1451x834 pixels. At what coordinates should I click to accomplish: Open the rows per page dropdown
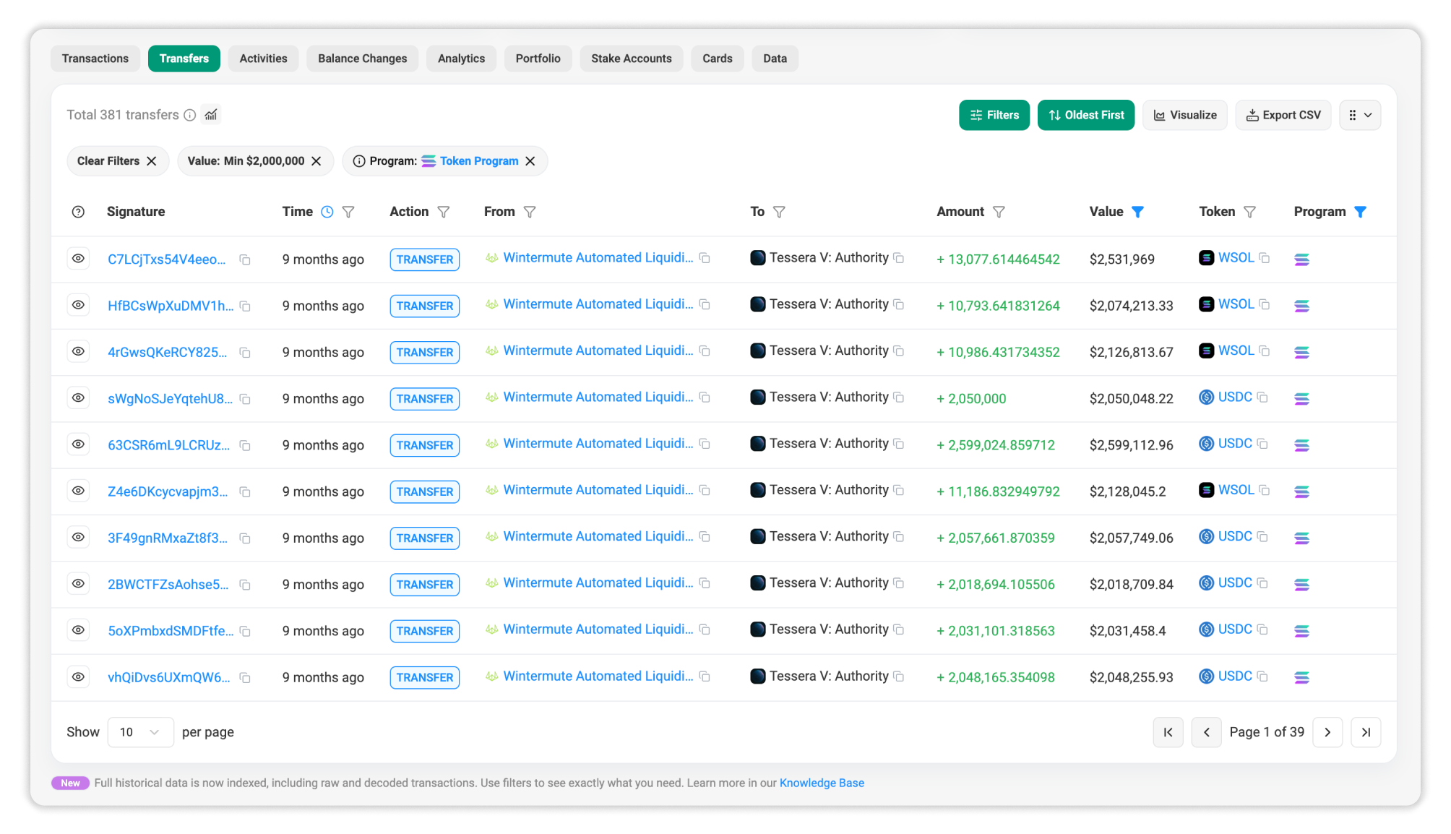click(140, 732)
